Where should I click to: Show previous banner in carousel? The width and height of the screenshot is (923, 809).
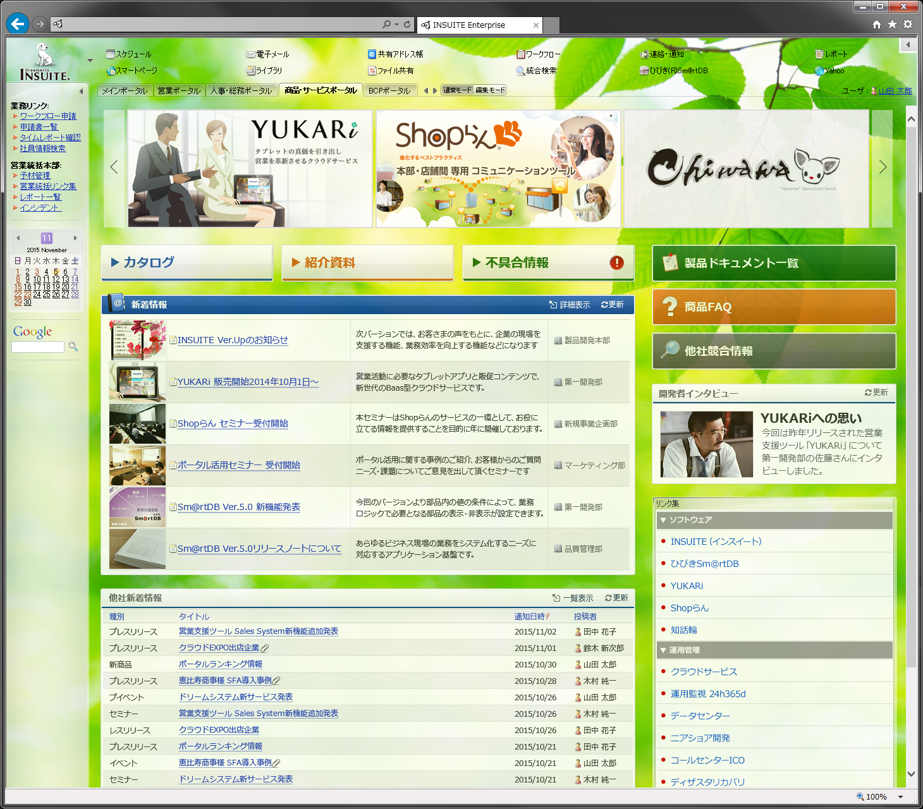click(x=114, y=167)
